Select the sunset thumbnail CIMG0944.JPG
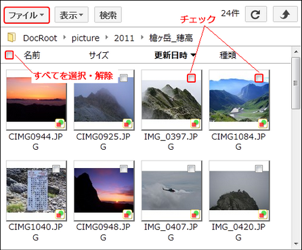 37,100
